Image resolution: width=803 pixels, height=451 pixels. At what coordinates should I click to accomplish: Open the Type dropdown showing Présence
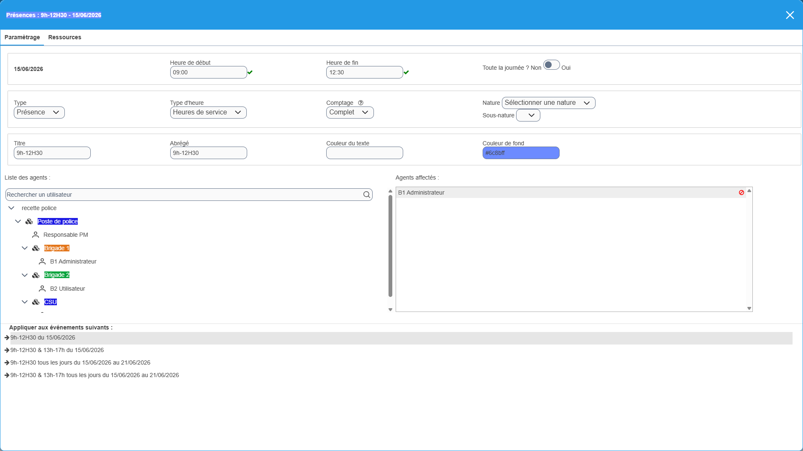tap(39, 112)
